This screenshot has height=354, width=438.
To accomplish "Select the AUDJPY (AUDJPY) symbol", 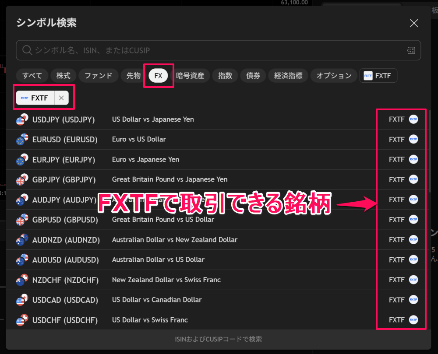I will coord(64,200).
